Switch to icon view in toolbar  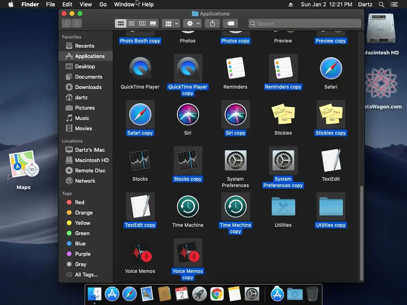[121, 23]
